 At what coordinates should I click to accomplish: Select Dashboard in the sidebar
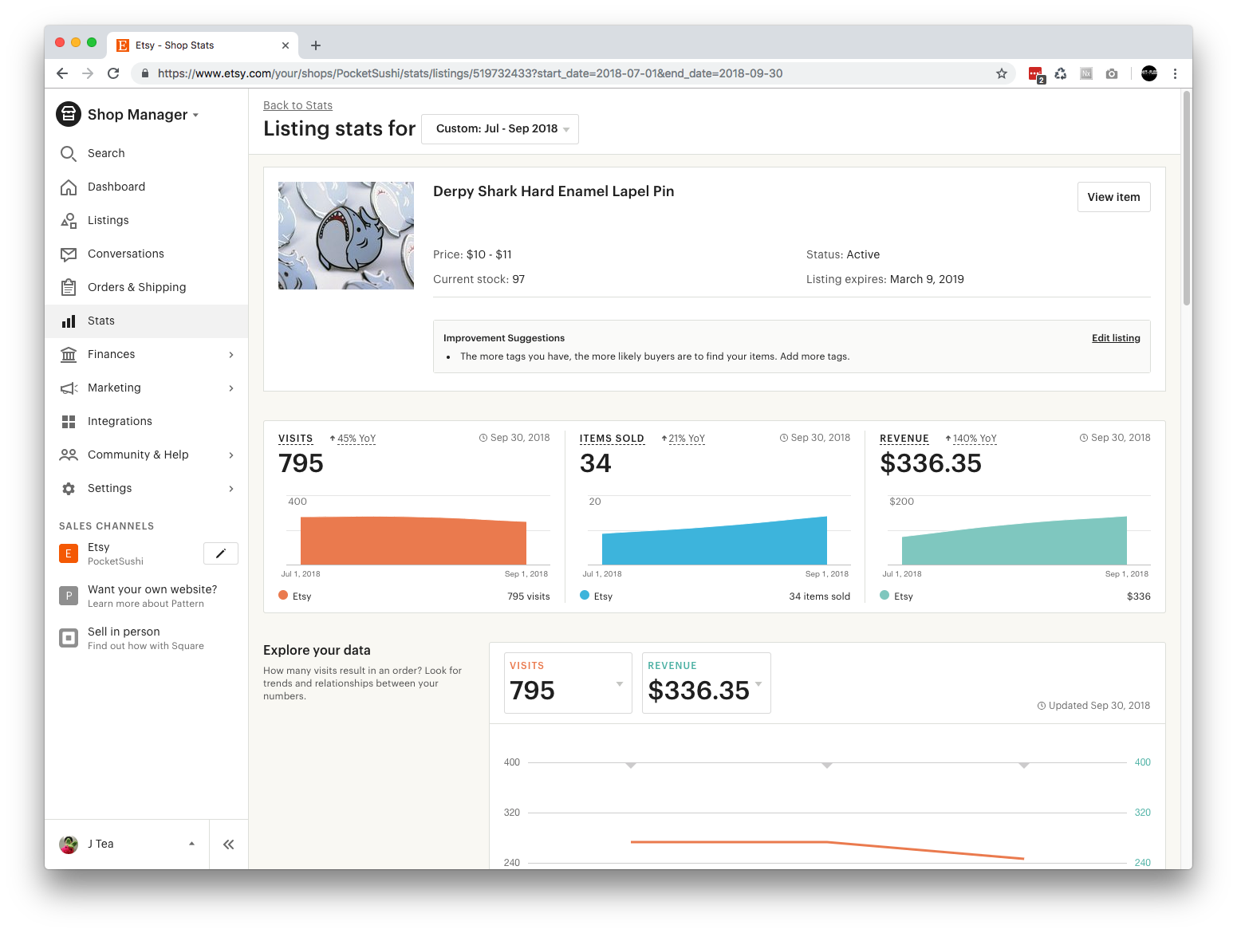pyautogui.click(x=147, y=187)
